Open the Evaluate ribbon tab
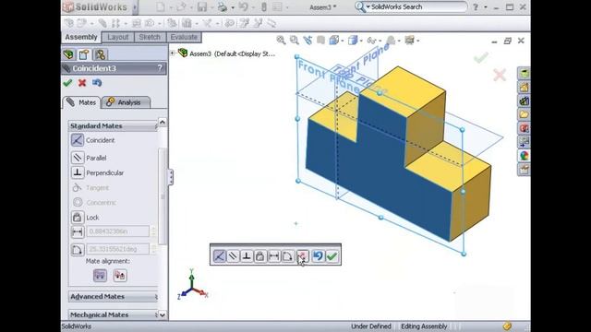This screenshot has width=591, height=332. [x=184, y=37]
